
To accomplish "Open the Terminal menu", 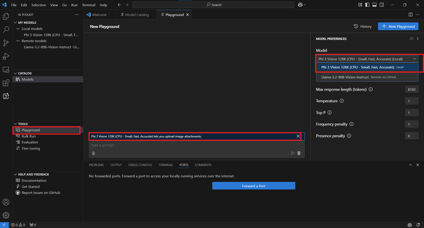I will (x=88, y=5).
